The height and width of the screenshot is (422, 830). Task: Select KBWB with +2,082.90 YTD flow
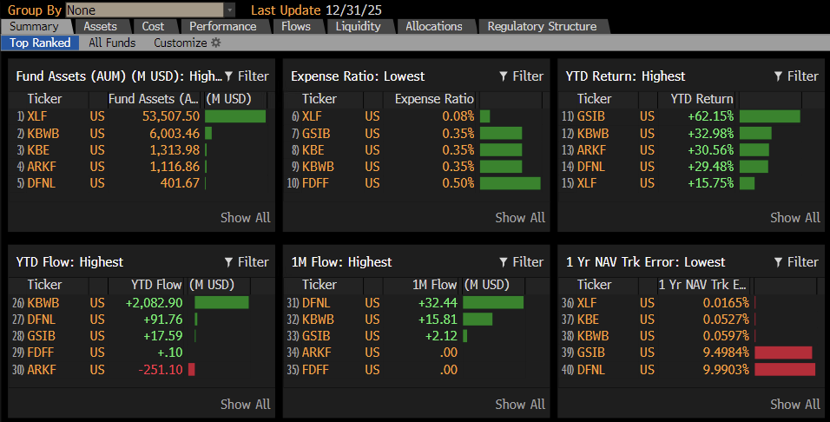pyautogui.click(x=43, y=303)
